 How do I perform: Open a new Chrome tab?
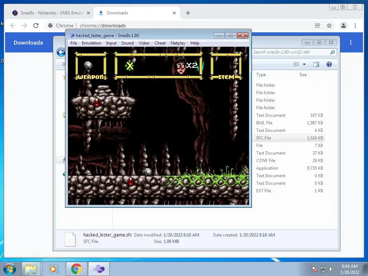point(188,13)
